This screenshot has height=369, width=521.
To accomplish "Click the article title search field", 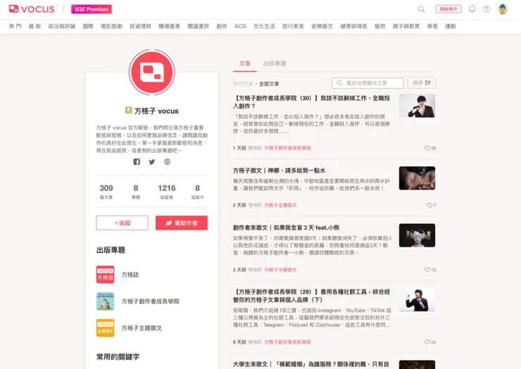I will click(x=368, y=83).
